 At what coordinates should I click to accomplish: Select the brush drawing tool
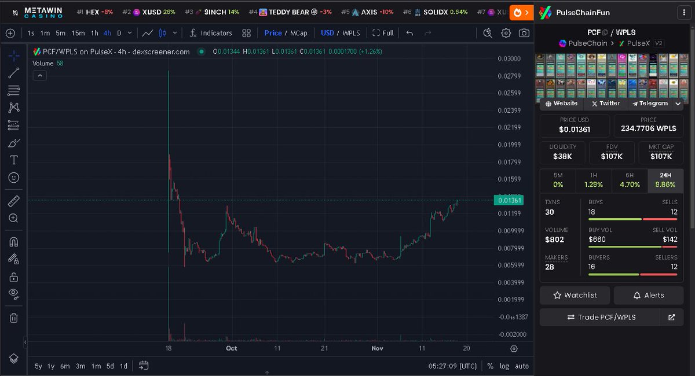pos(14,143)
